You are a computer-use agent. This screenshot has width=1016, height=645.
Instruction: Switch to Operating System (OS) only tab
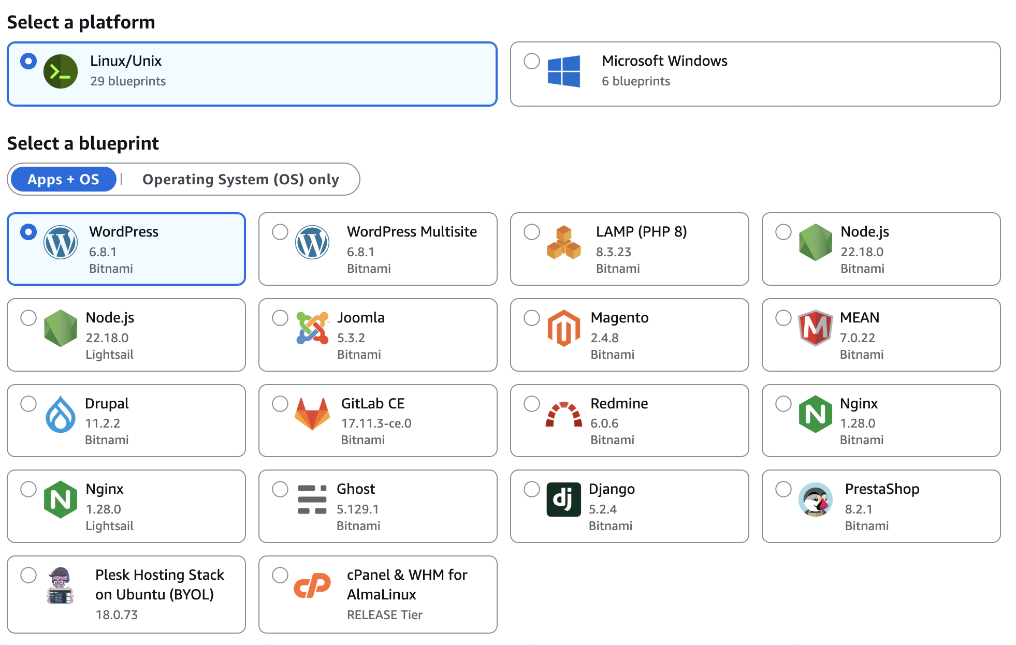pos(240,180)
